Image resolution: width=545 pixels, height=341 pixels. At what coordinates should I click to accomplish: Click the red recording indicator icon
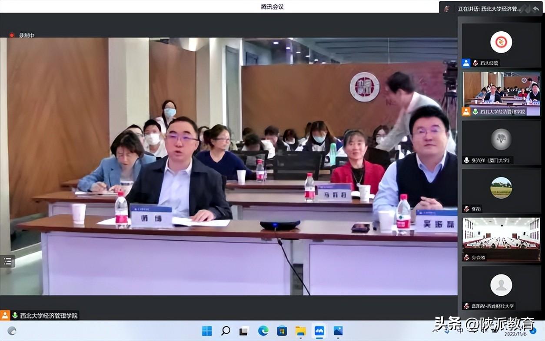[x=12, y=35]
